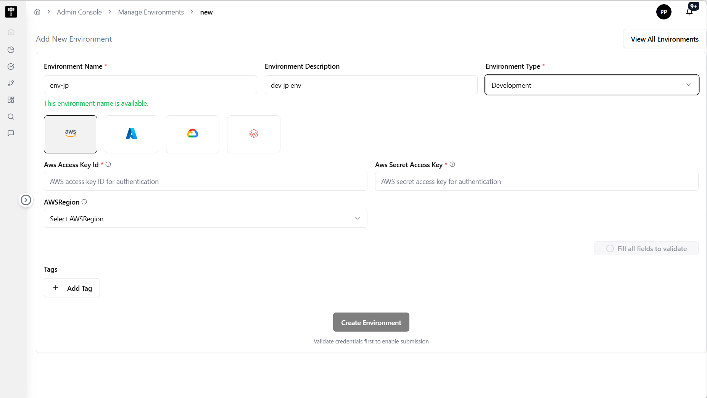The height and width of the screenshot is (398, 707).
Task: Click the Add Tag button
Action: point(72,288)
